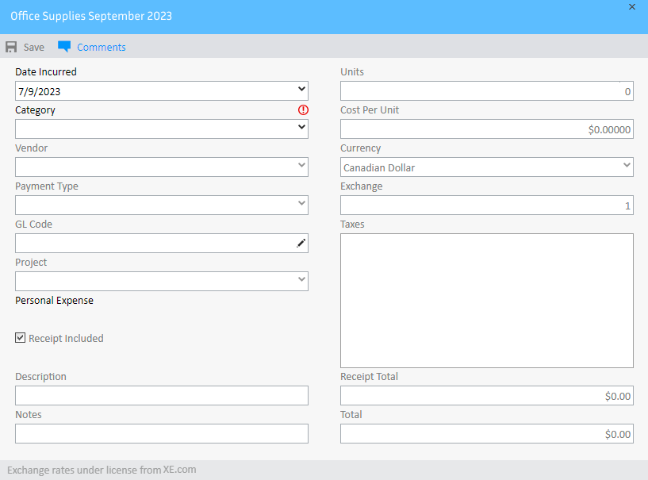Close the Office Supplies expense dialog

(632, 7)
